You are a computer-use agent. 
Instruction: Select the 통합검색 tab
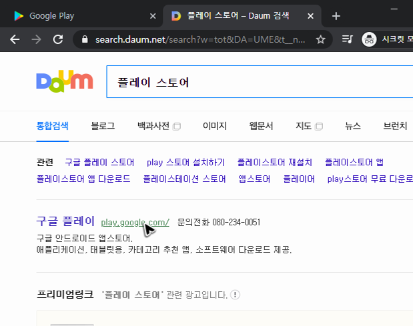point(53,126)
